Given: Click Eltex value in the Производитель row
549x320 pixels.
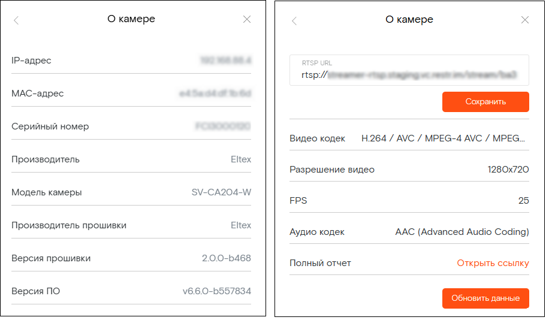Looking at the screenshot, I should click(241, 159).
